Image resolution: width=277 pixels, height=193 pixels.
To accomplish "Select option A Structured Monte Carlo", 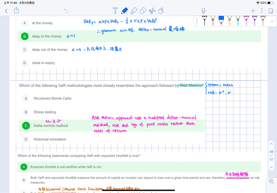I will [26, 98].
